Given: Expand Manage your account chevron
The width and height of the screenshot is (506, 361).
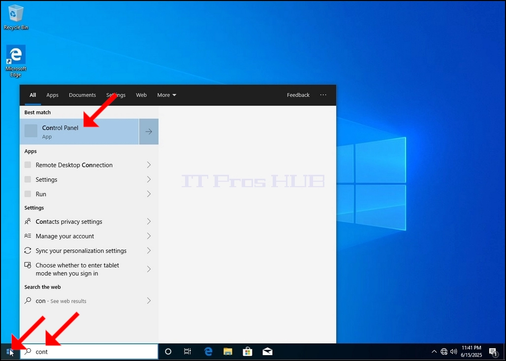Looking at the screenshot, I should point(149,236).
